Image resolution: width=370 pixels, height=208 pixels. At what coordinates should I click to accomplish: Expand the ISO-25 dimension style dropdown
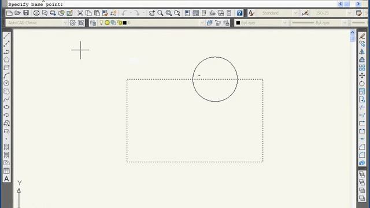[350, 13]
